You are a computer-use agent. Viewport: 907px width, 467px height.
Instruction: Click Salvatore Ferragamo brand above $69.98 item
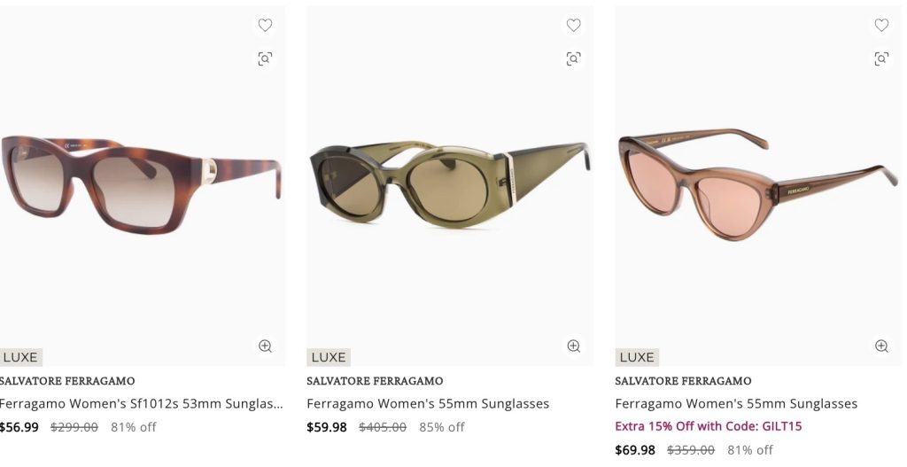[683, 381]
